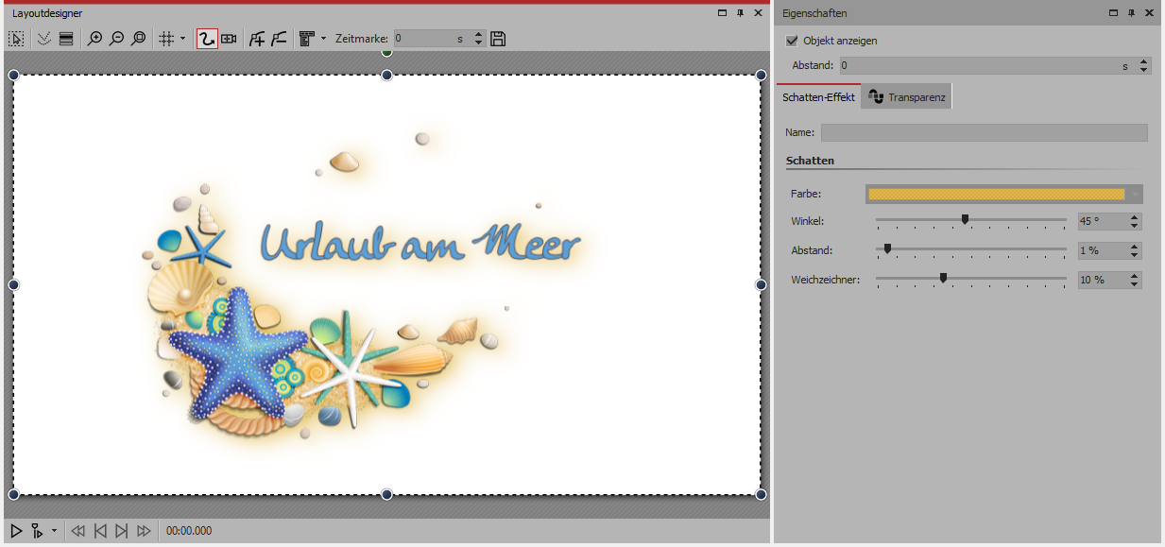Click the selection frame tool icon
This screenshot has width=1165, height=547.
pos(16,39)
